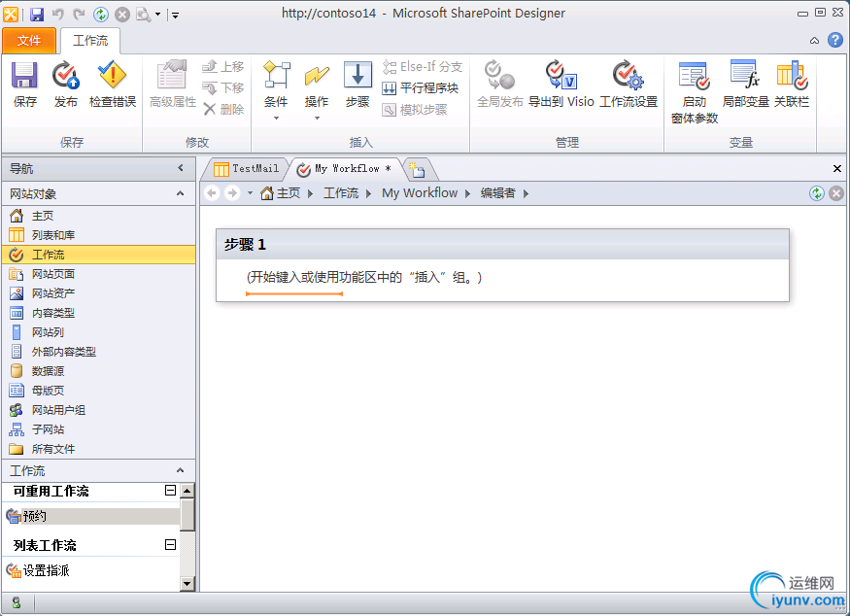Export workflow with 导出到 Visio
Image resolution: width=850 pixels, height=616 pixels.
point(561,85)
